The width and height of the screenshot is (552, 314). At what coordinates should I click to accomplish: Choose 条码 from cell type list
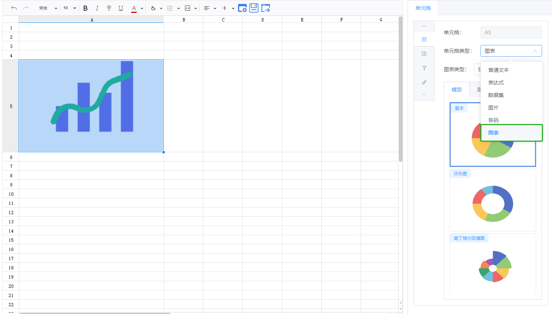(x=511, y=120)
